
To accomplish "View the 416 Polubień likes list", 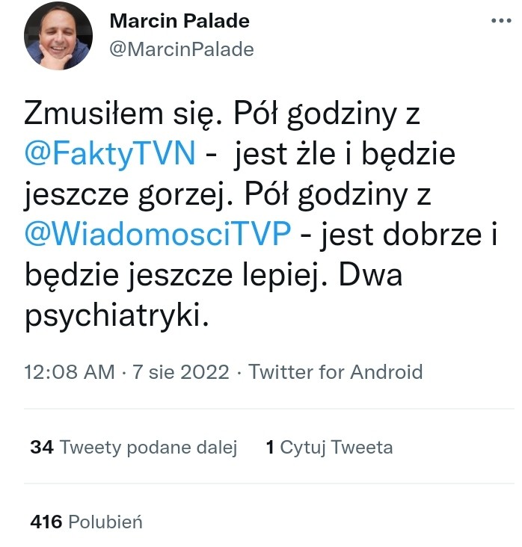I will point(87,522).
